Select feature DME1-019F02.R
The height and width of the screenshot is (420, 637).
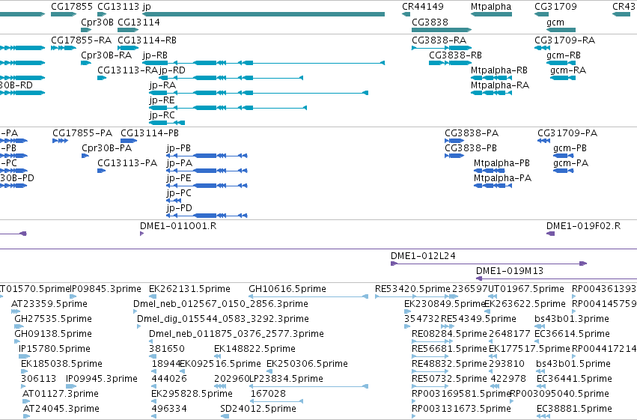550,234
